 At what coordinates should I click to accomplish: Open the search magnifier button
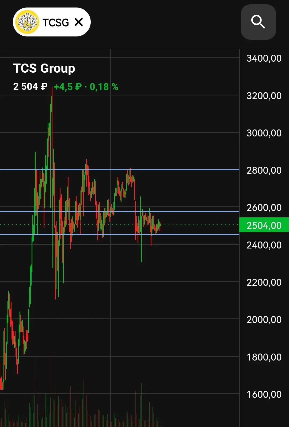click(258, 22)
